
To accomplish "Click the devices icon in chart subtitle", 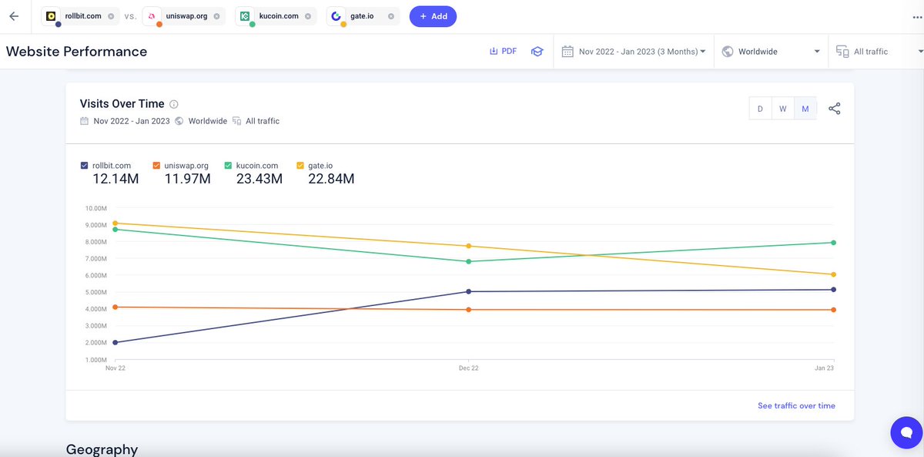I will (x=237, y=121).
